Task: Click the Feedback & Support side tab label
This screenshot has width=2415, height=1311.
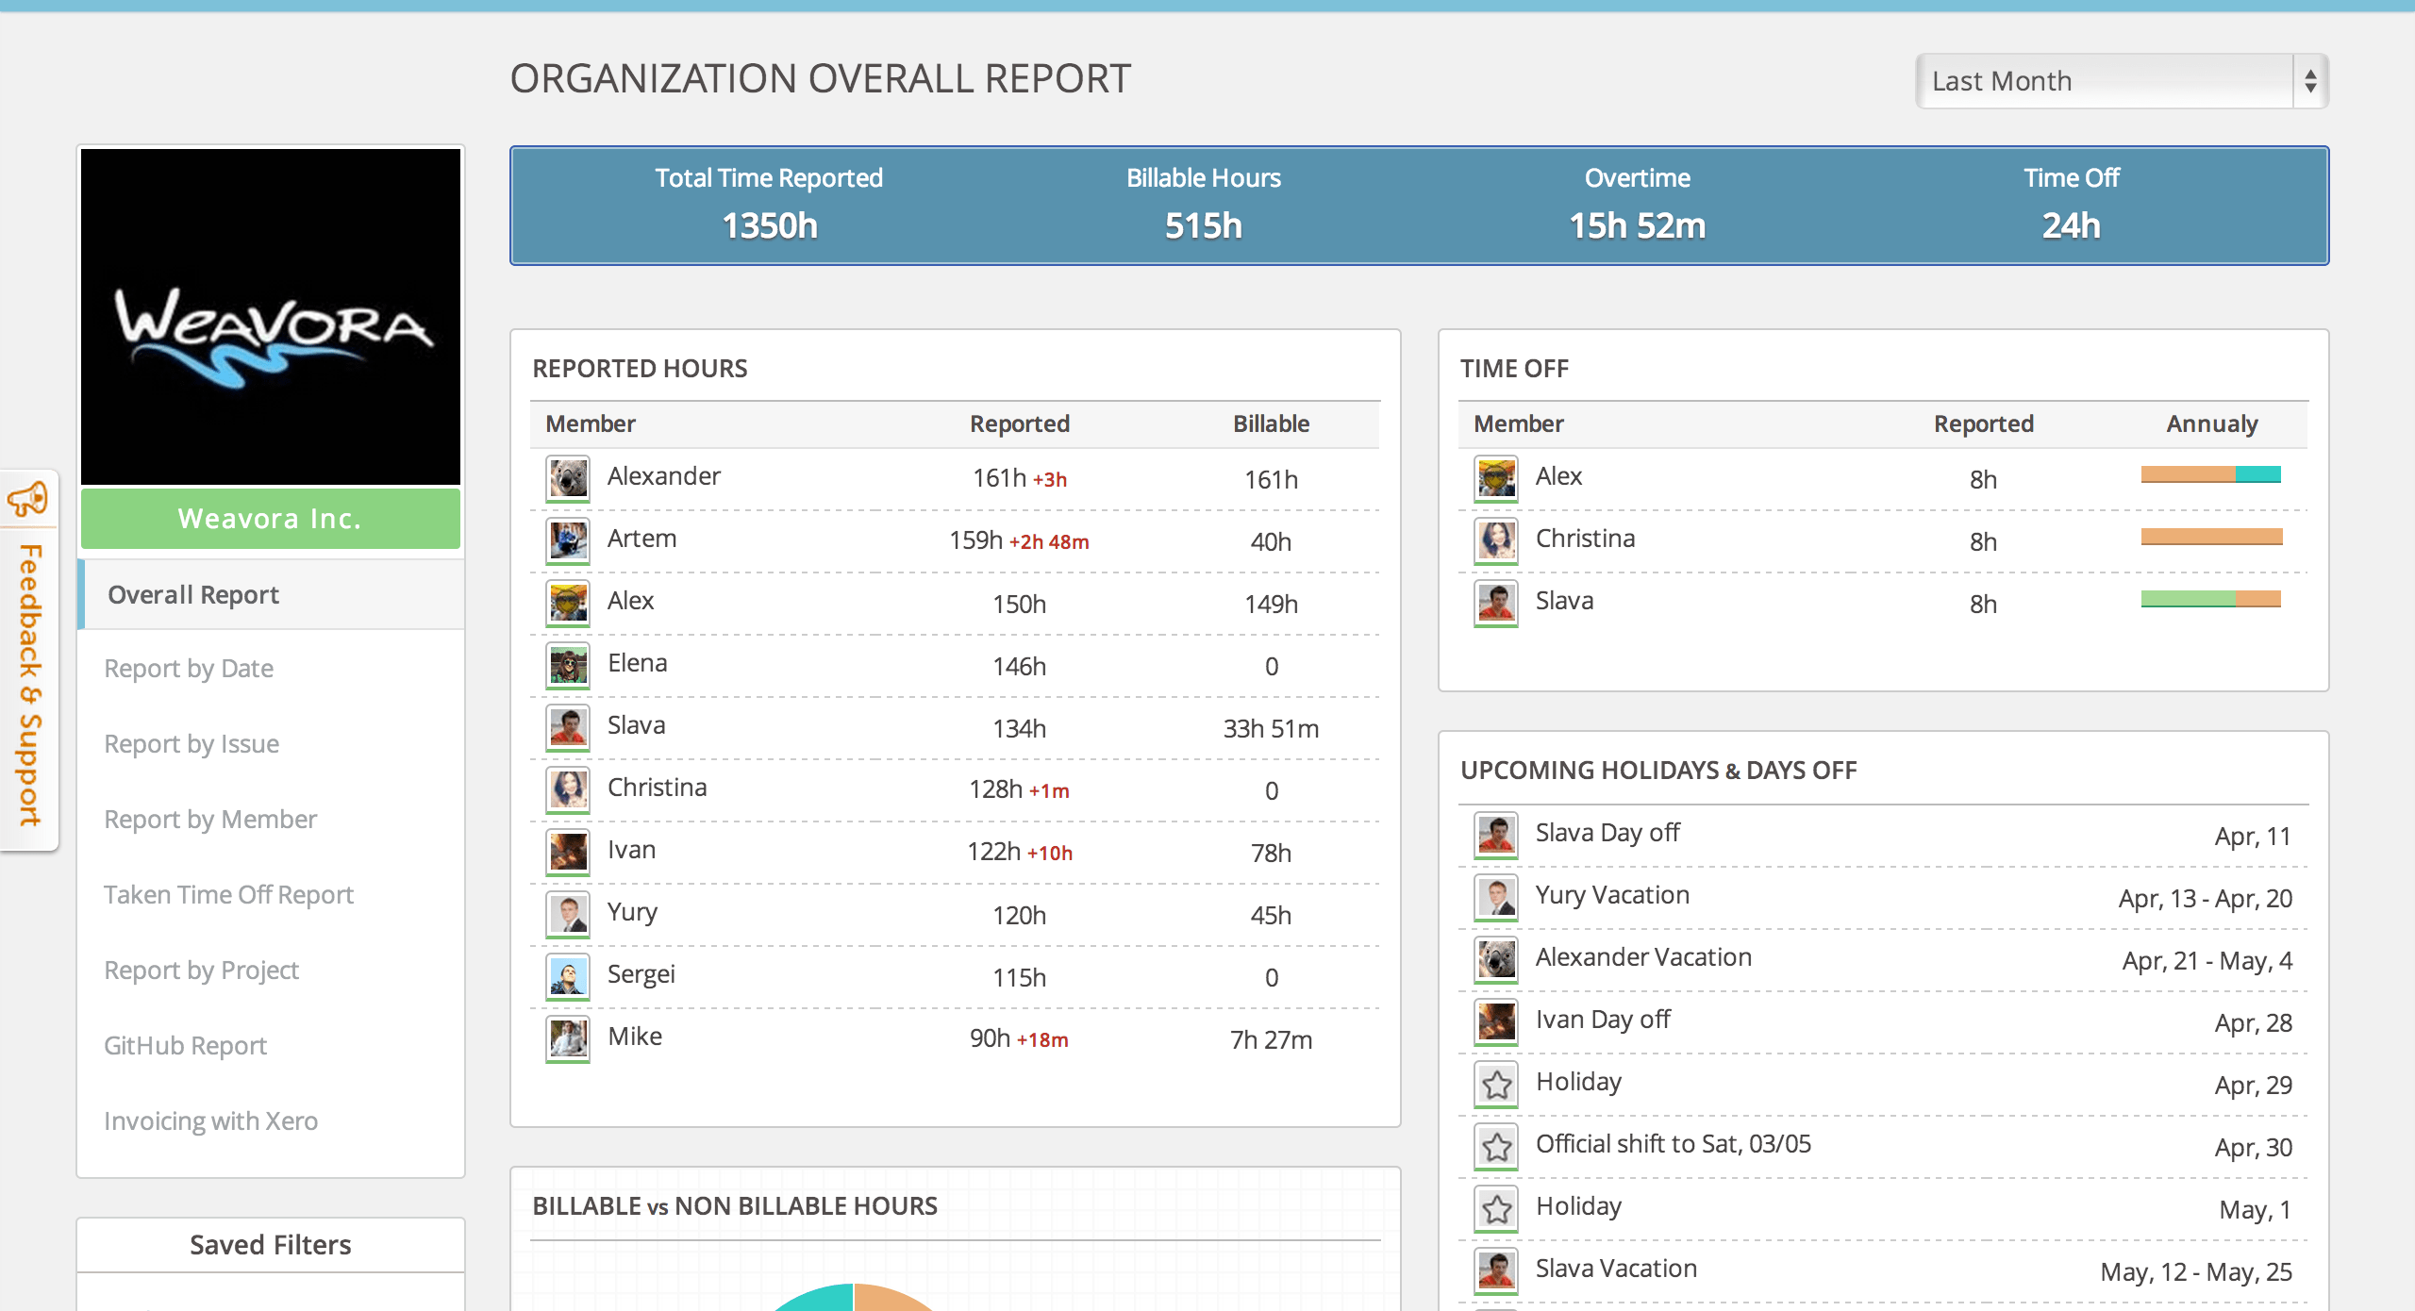Action: click(29, 685)
